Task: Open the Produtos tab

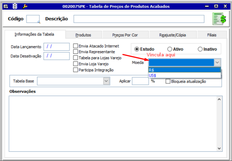Action: pos(83,35)
